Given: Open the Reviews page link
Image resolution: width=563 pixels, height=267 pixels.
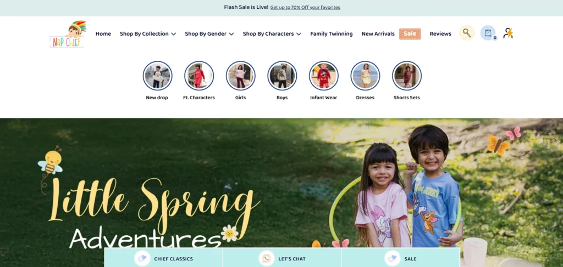Looking at the screenshot, I should [x=440, y=33].
